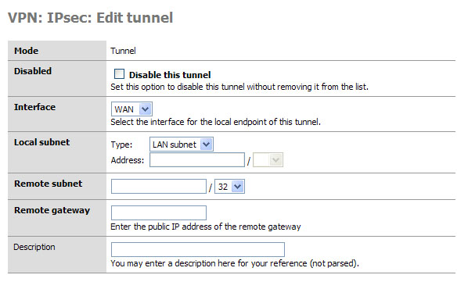Open the Interface WAN dropdown
Image resolution: width=468 pixels, height=282 pixels.
(131, 109)
